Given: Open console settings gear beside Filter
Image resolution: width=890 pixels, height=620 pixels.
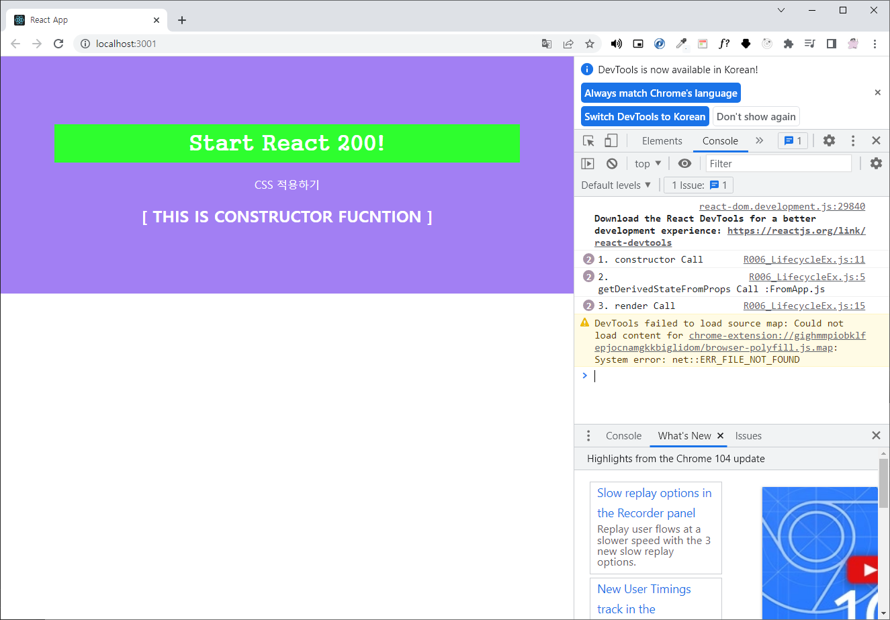Looking at the screenshot, I should tap(876, 163).
